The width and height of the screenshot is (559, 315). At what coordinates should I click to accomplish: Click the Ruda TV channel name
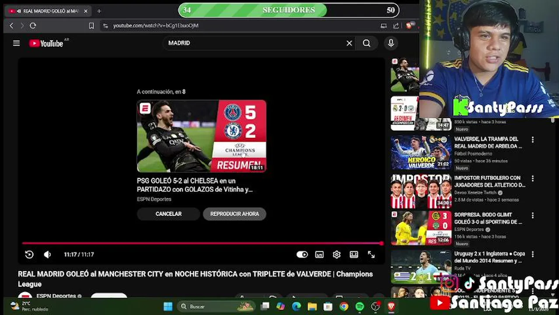[x=462, y=268]
